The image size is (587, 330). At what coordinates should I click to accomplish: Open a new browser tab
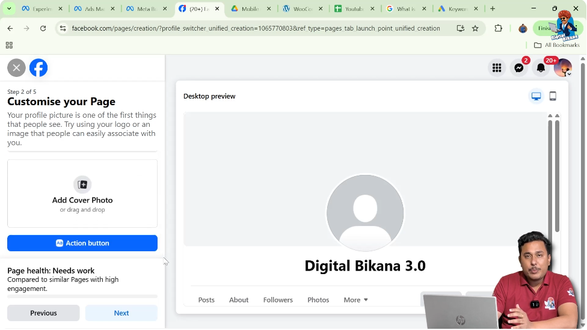(493, 8)
